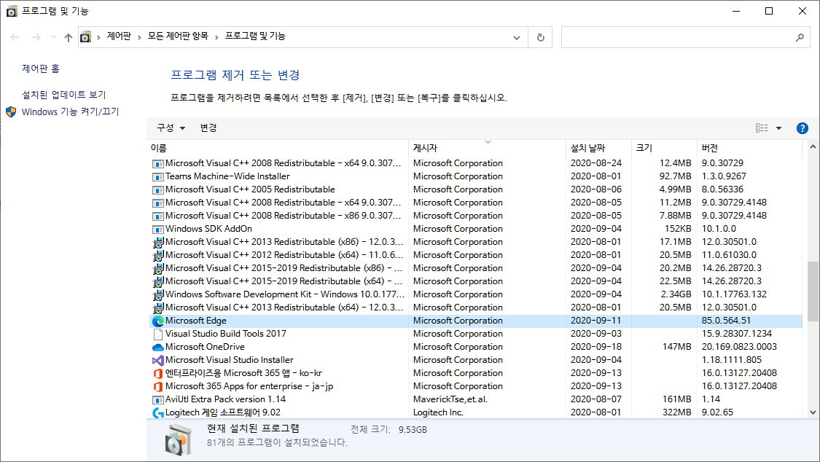Select Microsoft Visual Studio Installer entry
Screen dimensions: 820x462
pos(230,360)
